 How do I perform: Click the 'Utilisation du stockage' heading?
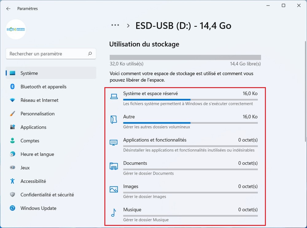tap(144, 44)
